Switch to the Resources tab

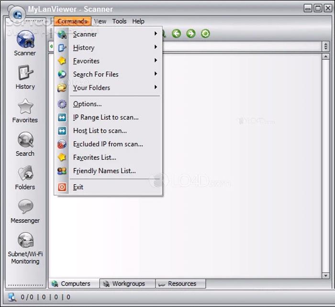click(x=181, y=284)
